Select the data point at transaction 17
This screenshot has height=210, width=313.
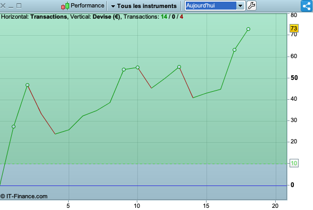tap(234, 50)
